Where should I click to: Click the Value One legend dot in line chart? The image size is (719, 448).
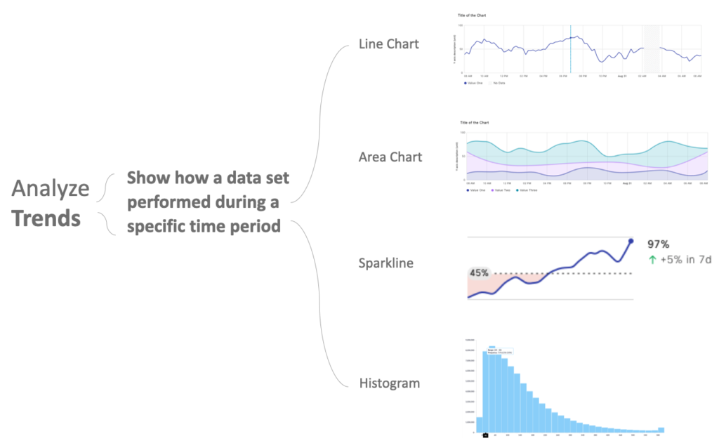[x=466, y=83]
